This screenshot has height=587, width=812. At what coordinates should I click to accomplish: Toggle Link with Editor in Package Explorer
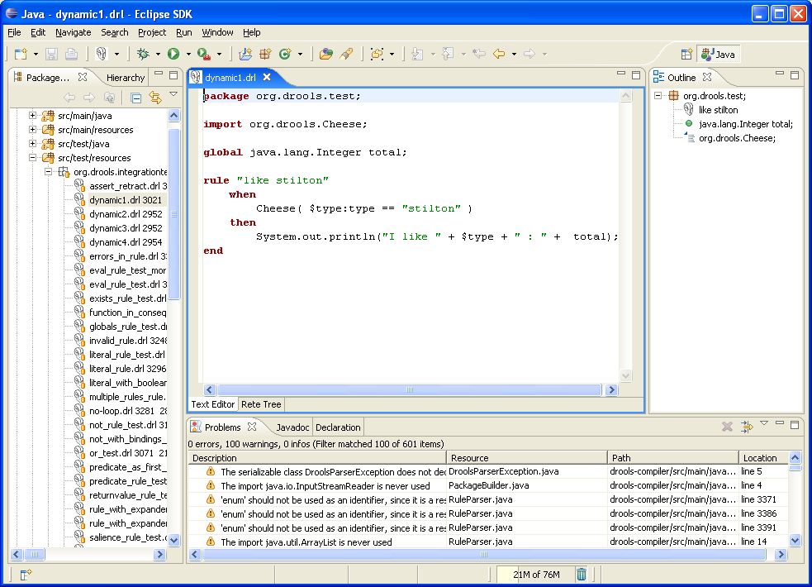pyautogui.click(x=154, y=98)
